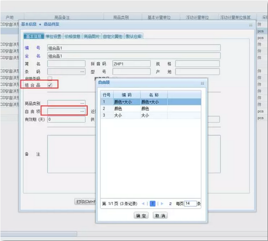Go to previous page arrow in pager
268x241 pixels.
point(143,204)
